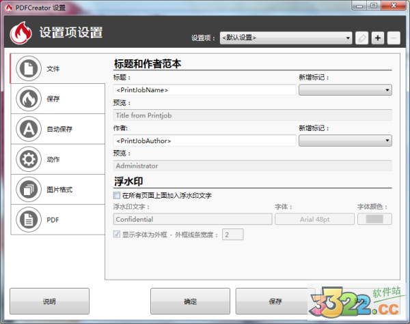
Task: Click the PDFCreator flame logo in header
Action: coord(21,33)
